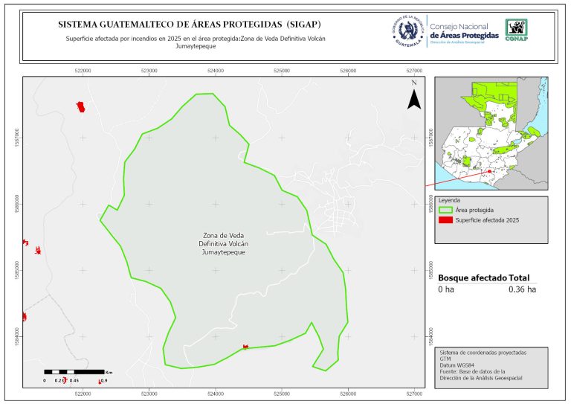Click the kilometre scale bar
This screenshot has height=404, width=571.
75,371
